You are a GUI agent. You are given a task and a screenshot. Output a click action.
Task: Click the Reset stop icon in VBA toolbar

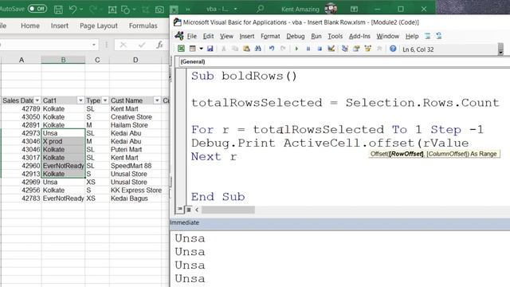coord(320,49)
